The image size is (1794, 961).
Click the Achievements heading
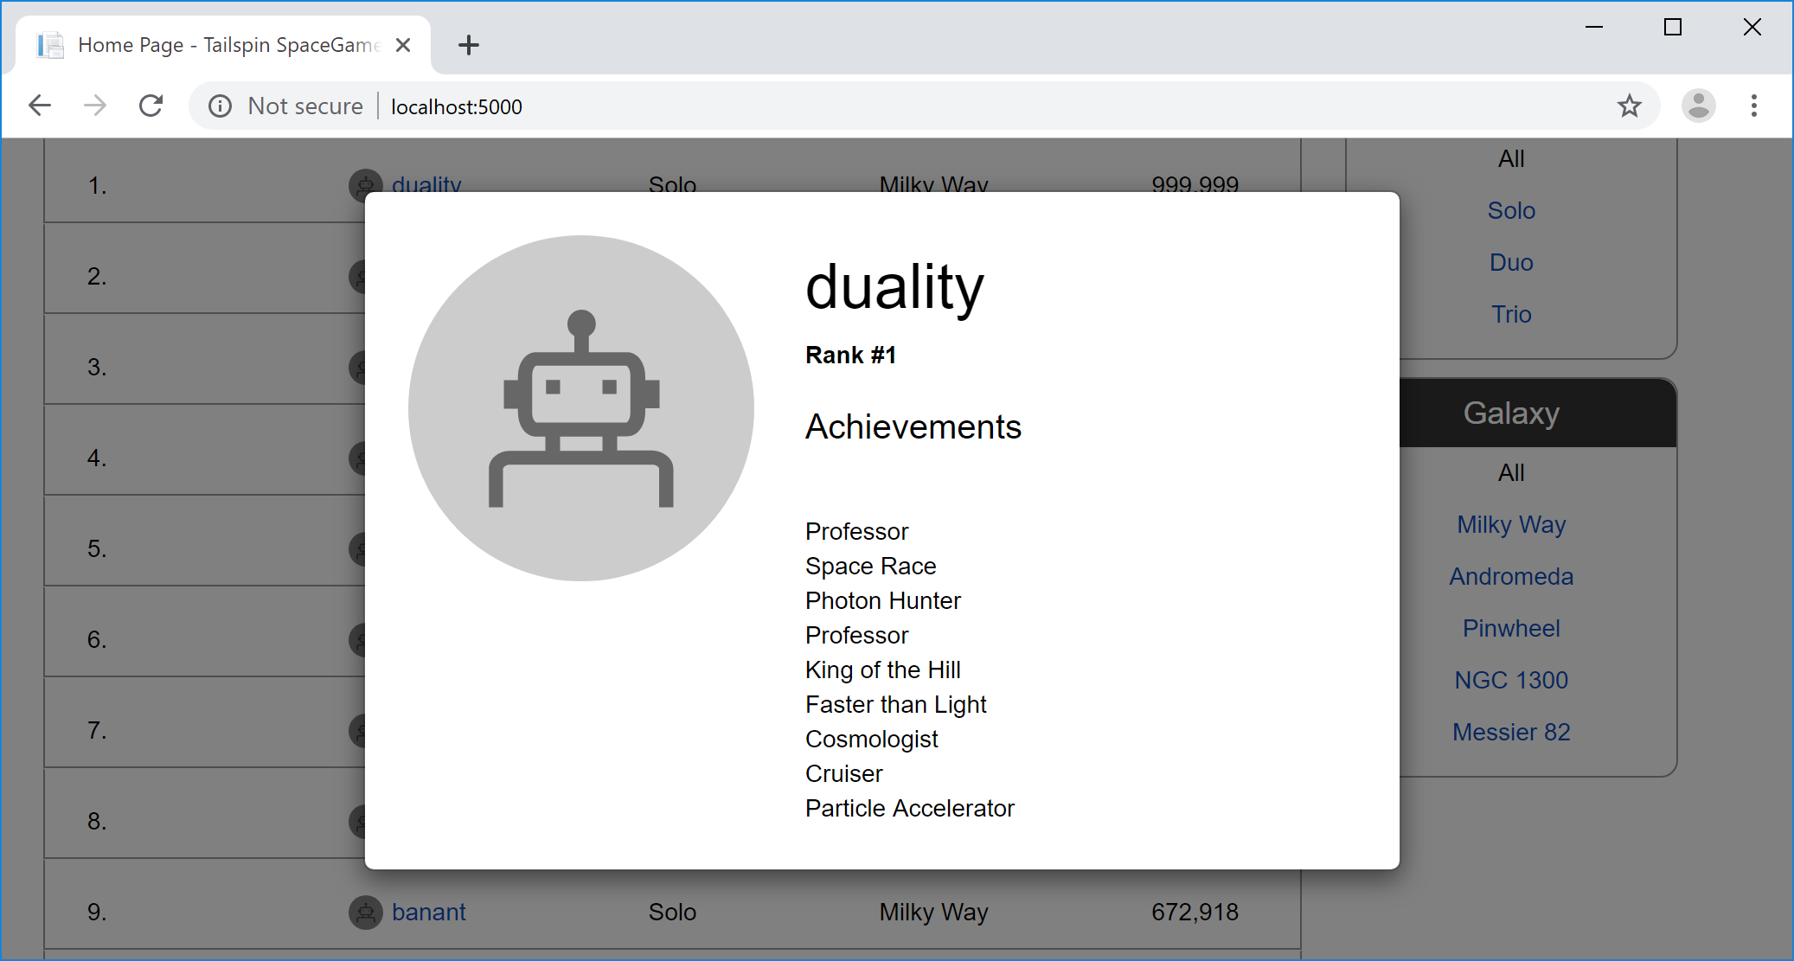913,426
